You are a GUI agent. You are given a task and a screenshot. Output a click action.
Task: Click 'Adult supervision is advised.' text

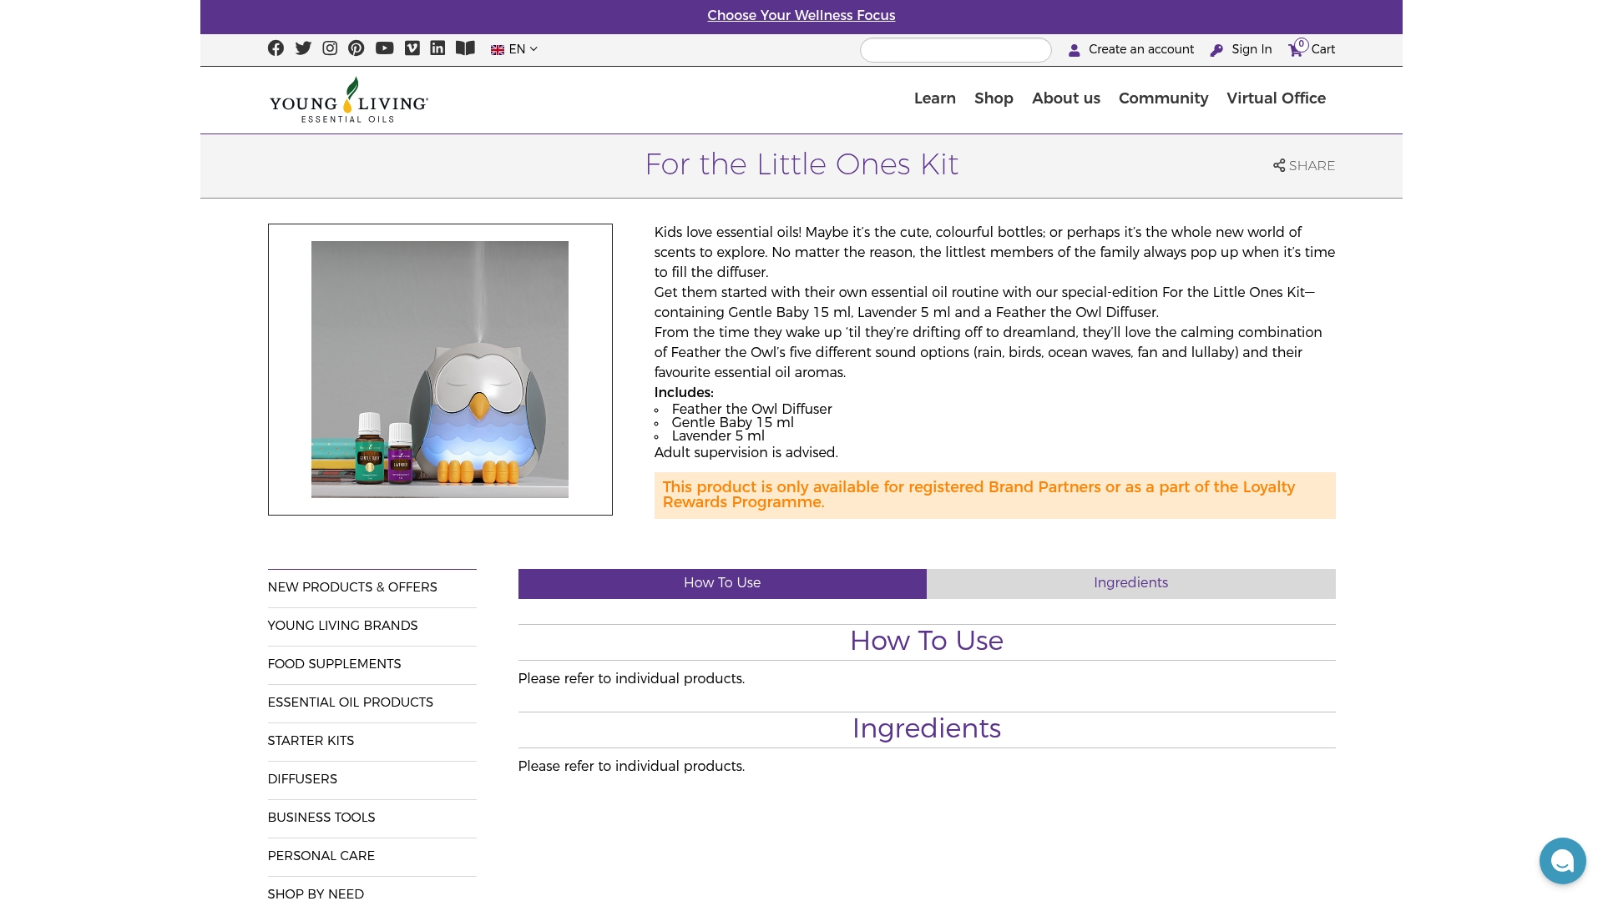click(746, 452)
